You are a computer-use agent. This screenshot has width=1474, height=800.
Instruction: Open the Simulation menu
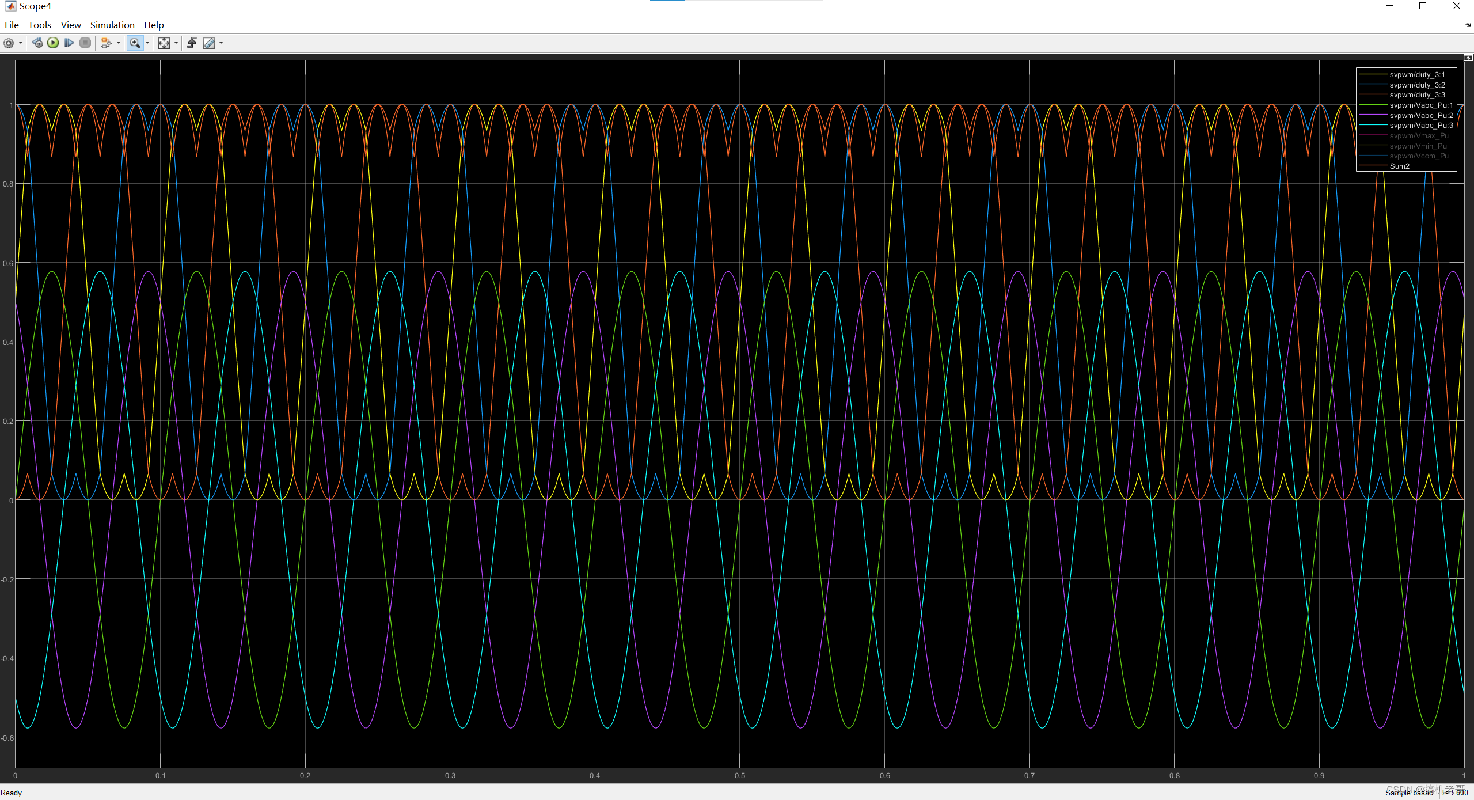pyautogui.click(x=112, y=25)
